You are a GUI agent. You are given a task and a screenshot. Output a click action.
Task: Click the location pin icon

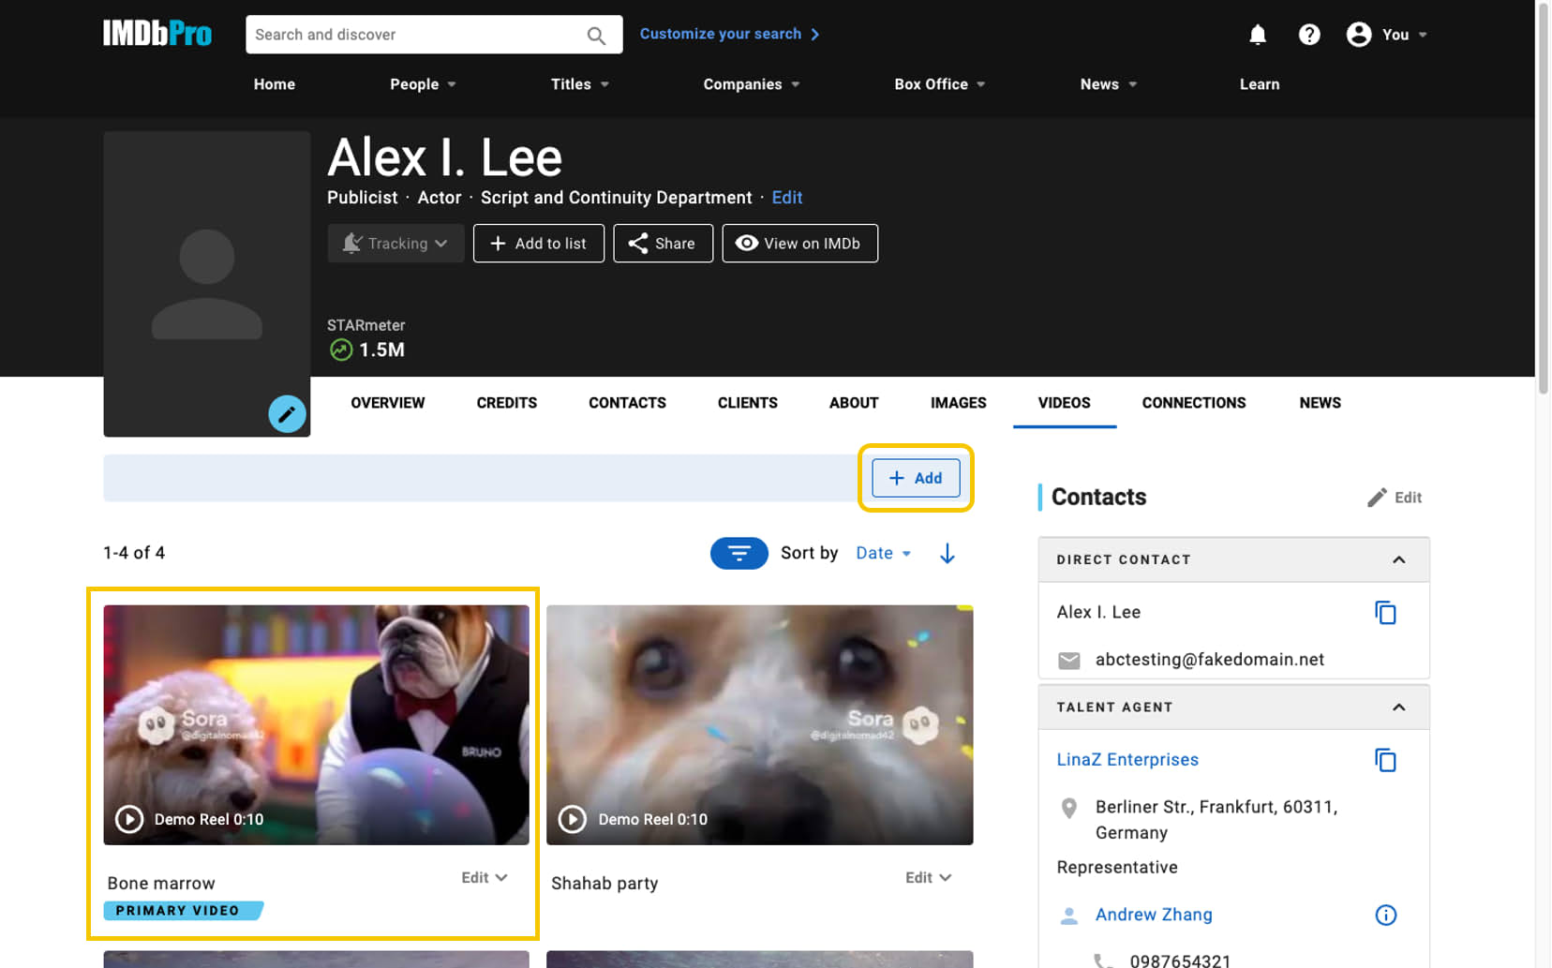coord(1068,808)
